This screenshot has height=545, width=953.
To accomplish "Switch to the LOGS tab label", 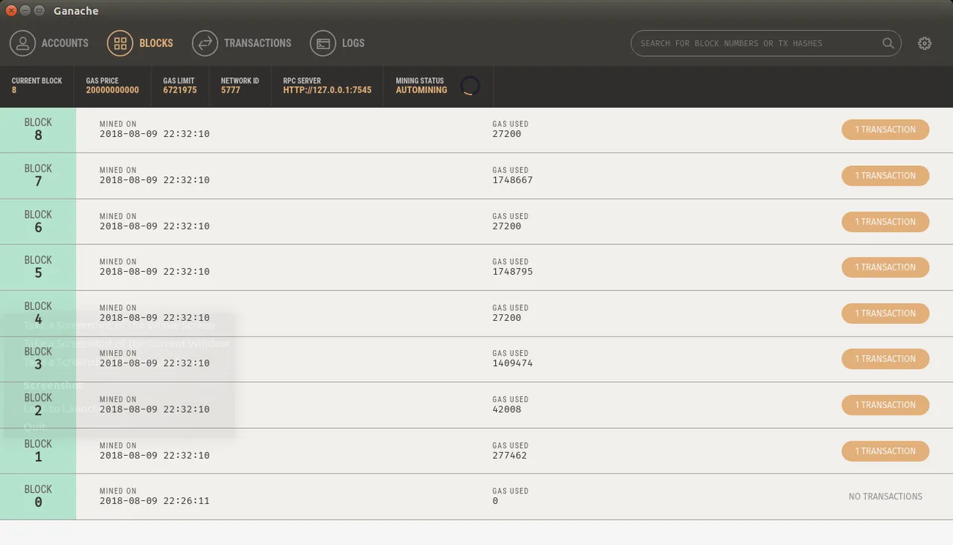I will click(x=353, y=43).
